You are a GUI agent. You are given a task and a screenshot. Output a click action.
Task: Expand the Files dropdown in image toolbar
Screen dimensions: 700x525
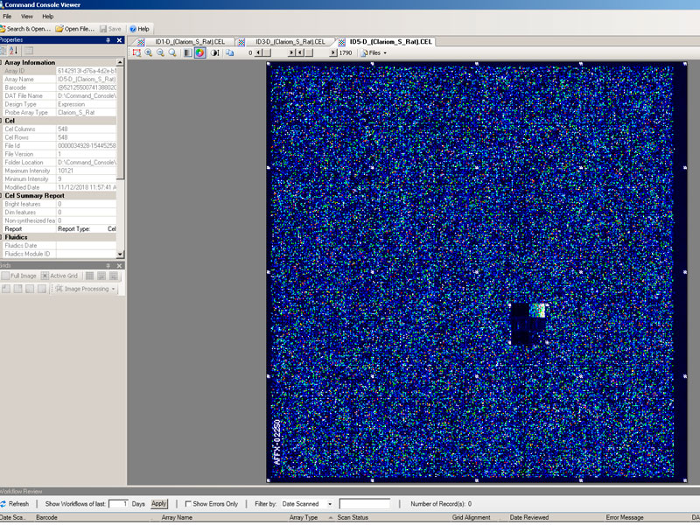tap(374, 52)
